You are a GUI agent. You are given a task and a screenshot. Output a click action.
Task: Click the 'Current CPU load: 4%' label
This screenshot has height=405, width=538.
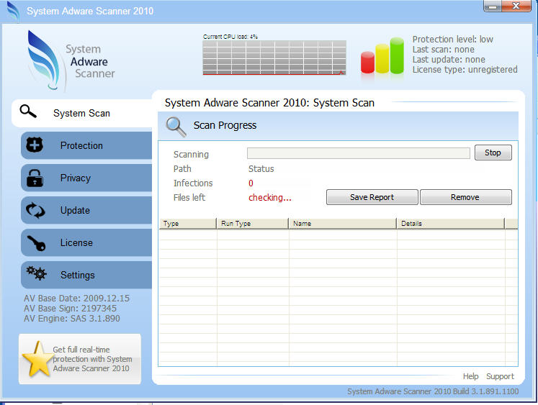(230, 37)
